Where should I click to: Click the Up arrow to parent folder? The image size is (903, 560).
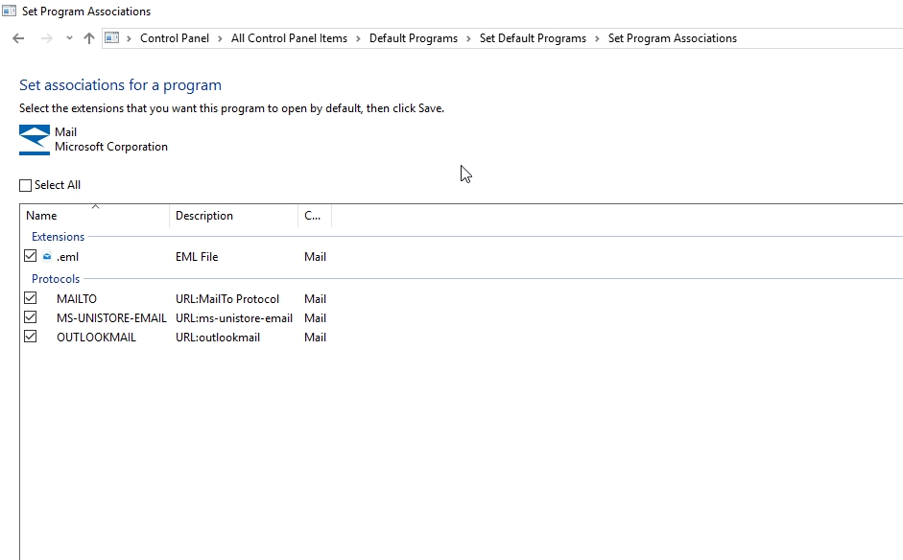click(x=89, y=38)
